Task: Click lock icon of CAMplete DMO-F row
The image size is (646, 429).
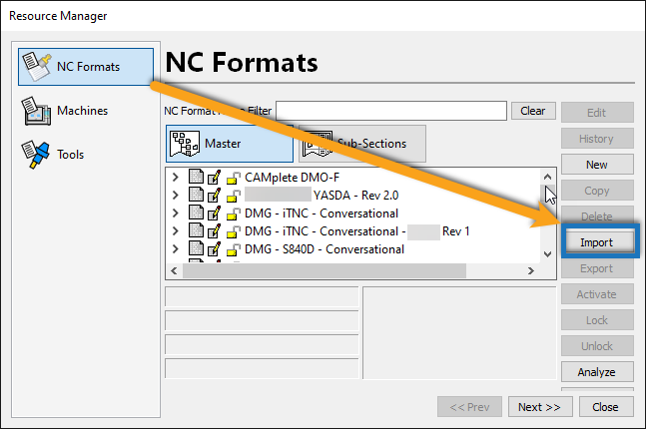Action: click(x=234, y=178)
